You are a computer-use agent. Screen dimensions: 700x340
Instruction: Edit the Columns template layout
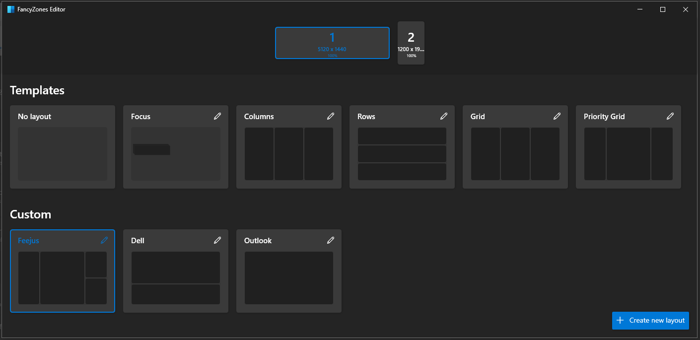(331, 116)
